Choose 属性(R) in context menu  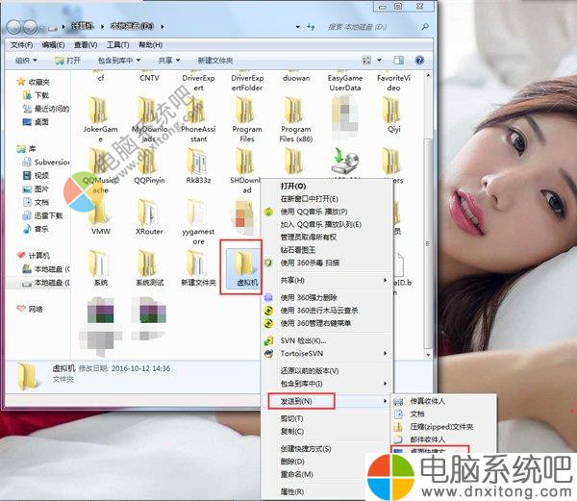314,491
